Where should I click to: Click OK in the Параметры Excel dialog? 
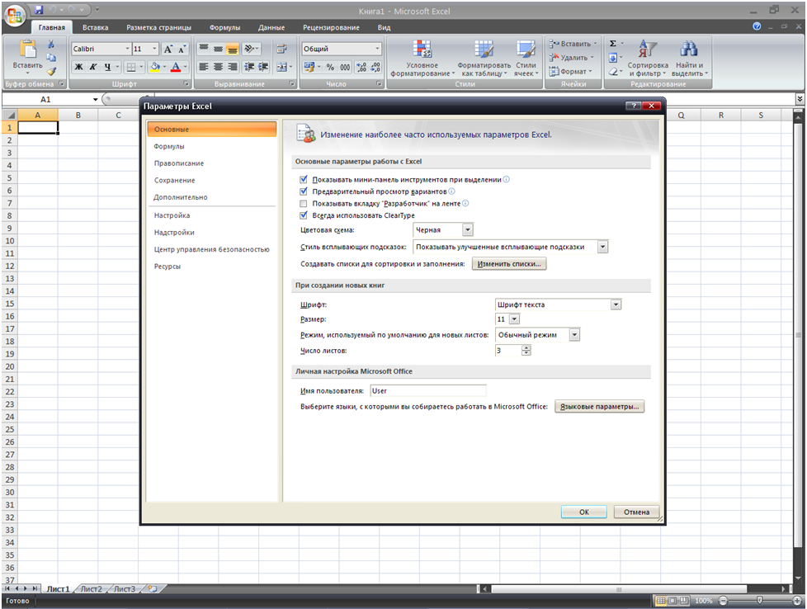pos(584,512)
